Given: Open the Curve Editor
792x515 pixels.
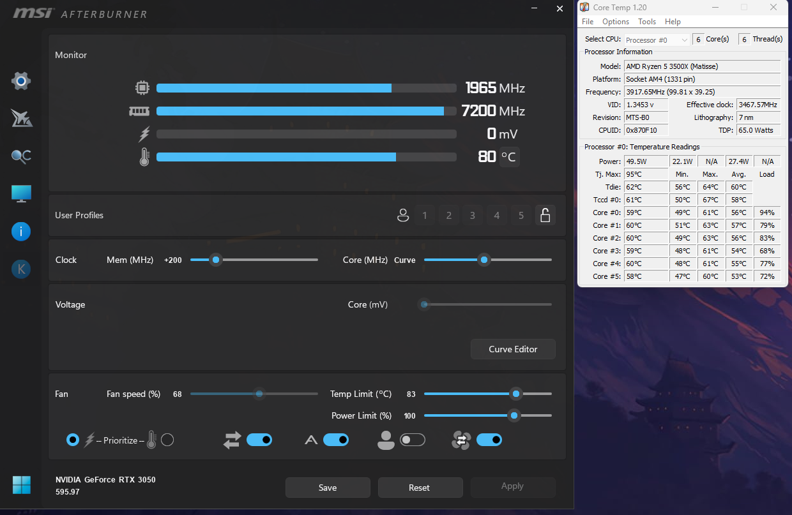Looking at the screenshot, I should (x=513, y=349).
